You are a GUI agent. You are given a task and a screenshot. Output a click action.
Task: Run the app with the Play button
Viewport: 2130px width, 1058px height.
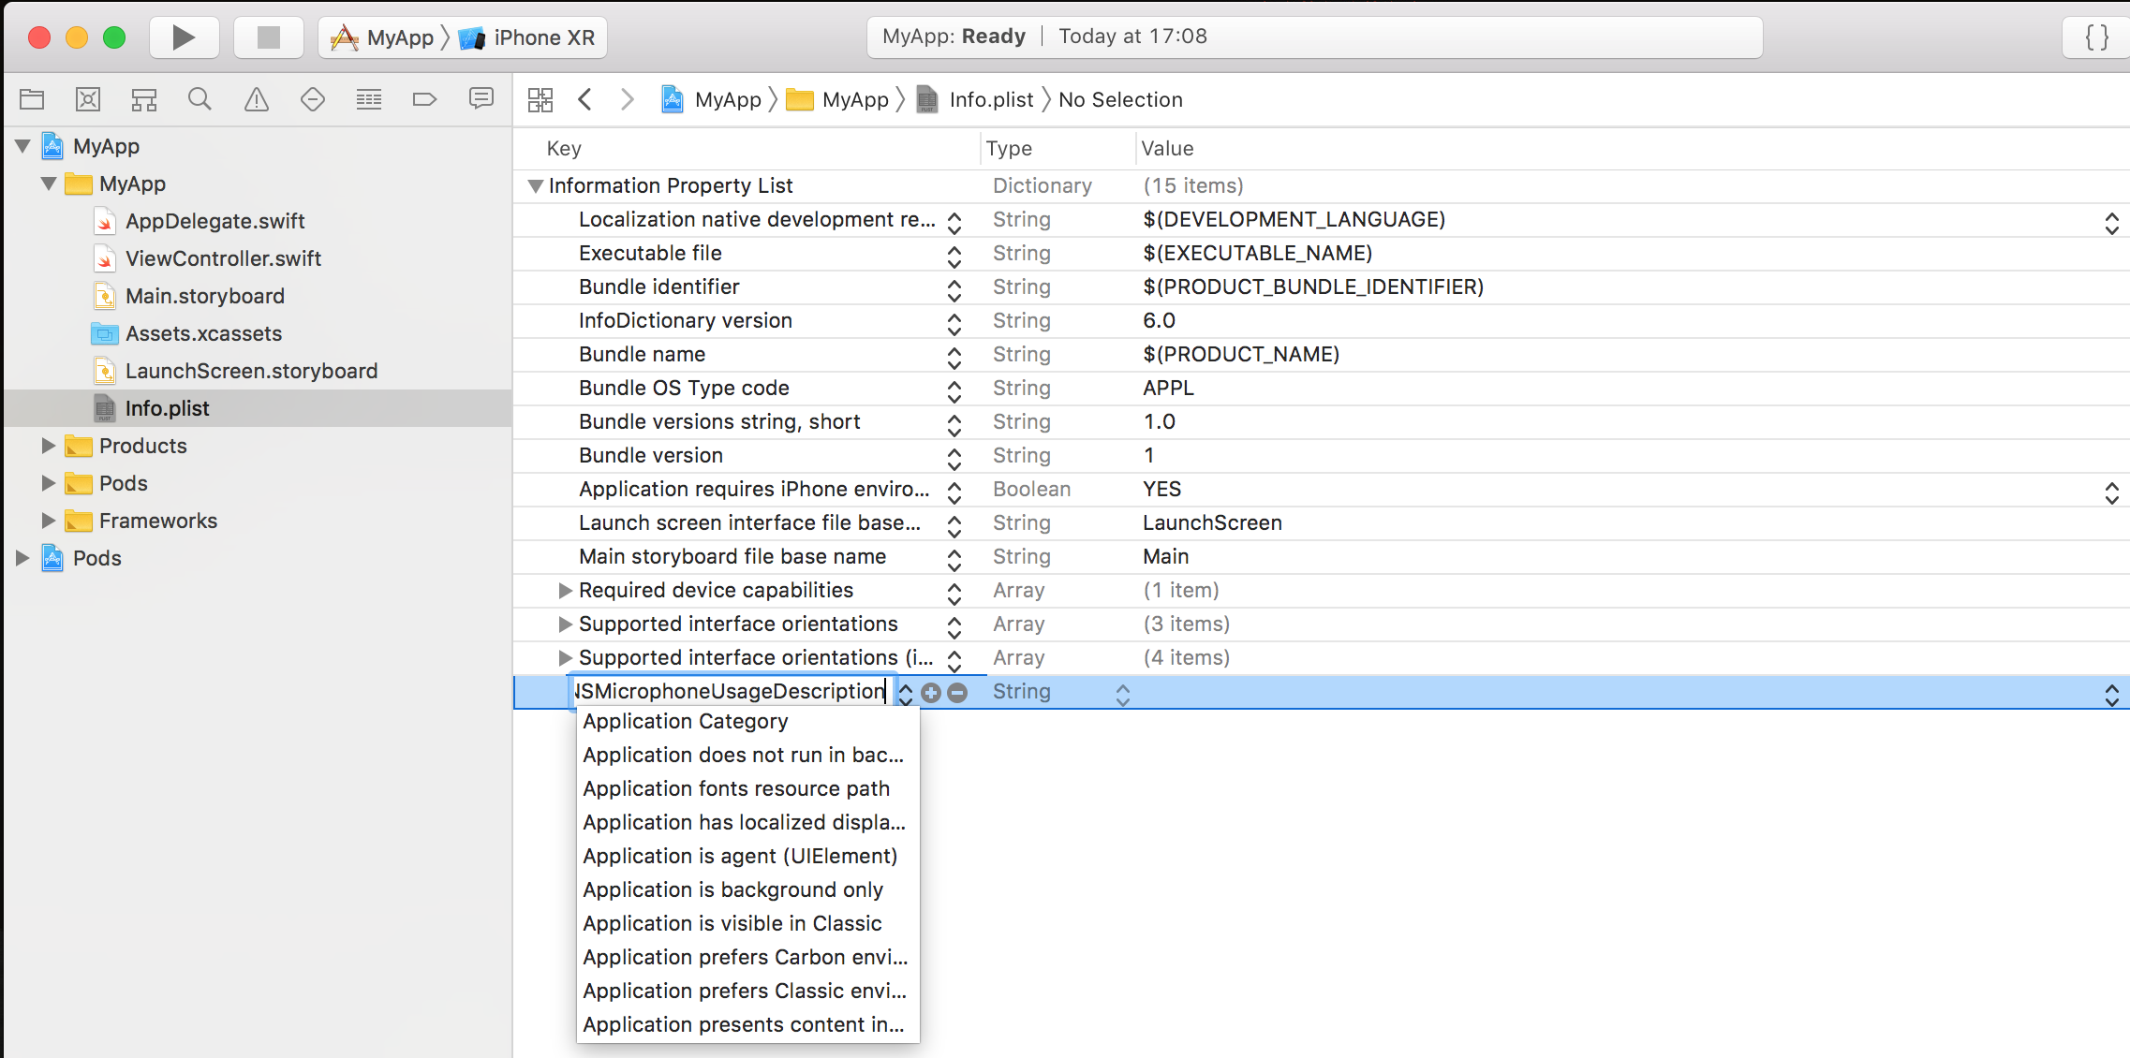[x=184, y=37]
